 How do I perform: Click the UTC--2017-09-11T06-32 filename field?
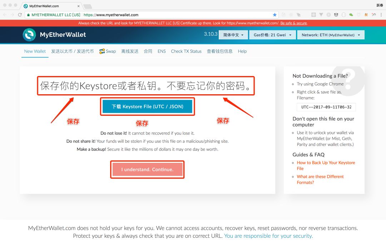coord(326,107)
